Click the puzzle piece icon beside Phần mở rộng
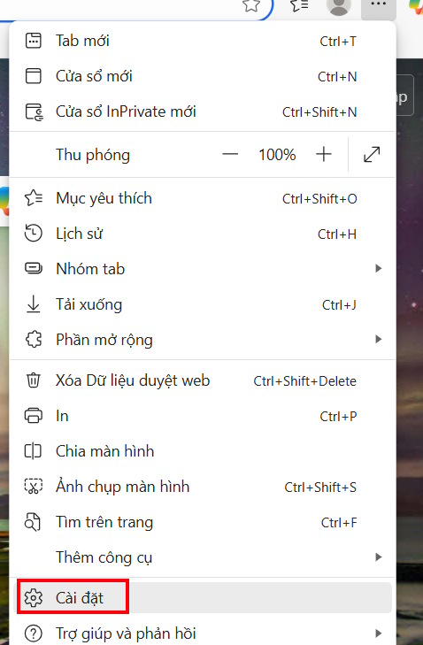The image size is (423, 645). pyautogui.click(x=34, y=340)
